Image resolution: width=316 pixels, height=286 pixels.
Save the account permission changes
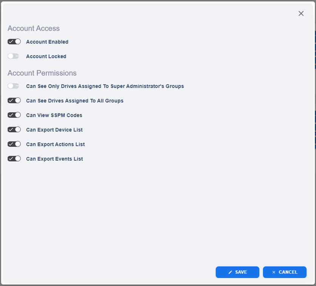237,272
